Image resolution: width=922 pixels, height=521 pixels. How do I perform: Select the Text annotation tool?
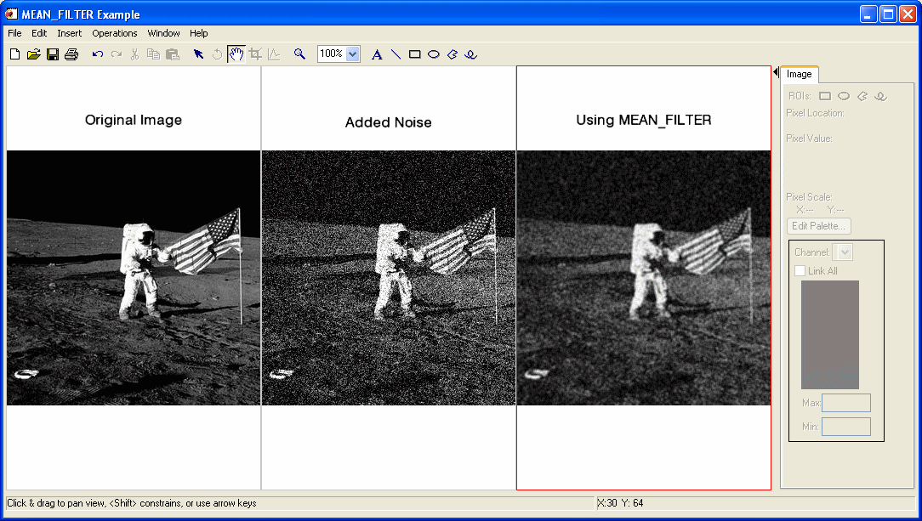pos(376,54)
